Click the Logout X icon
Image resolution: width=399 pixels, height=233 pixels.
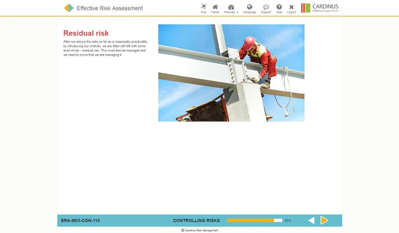(x=291, y=7)
